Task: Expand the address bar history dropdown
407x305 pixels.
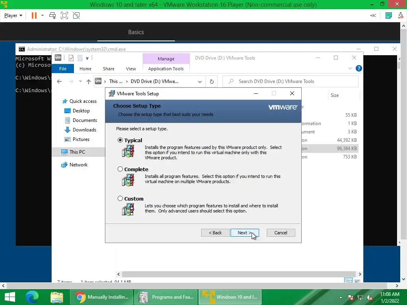Action: click(x=200, y=81)
